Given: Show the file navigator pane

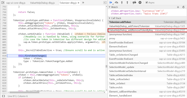Looking at the screenshot, I should click(3, 3).
